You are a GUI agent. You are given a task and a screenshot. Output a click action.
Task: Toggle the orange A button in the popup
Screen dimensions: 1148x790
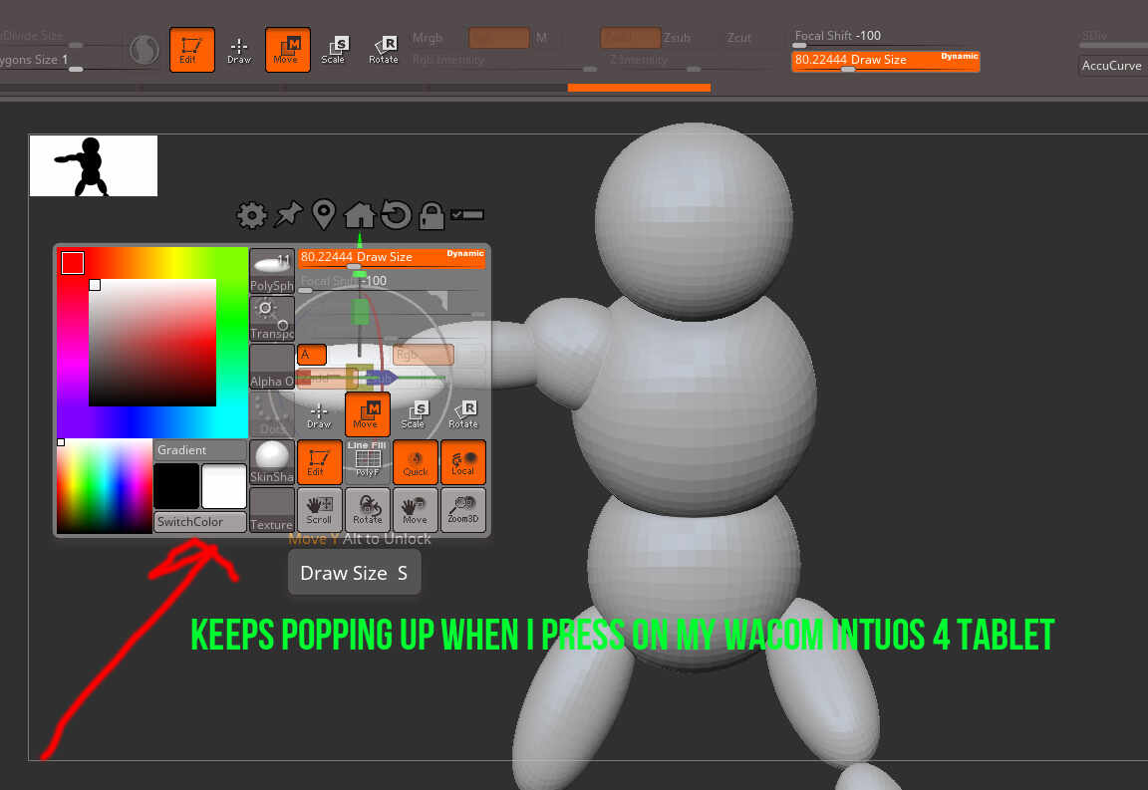312,355
